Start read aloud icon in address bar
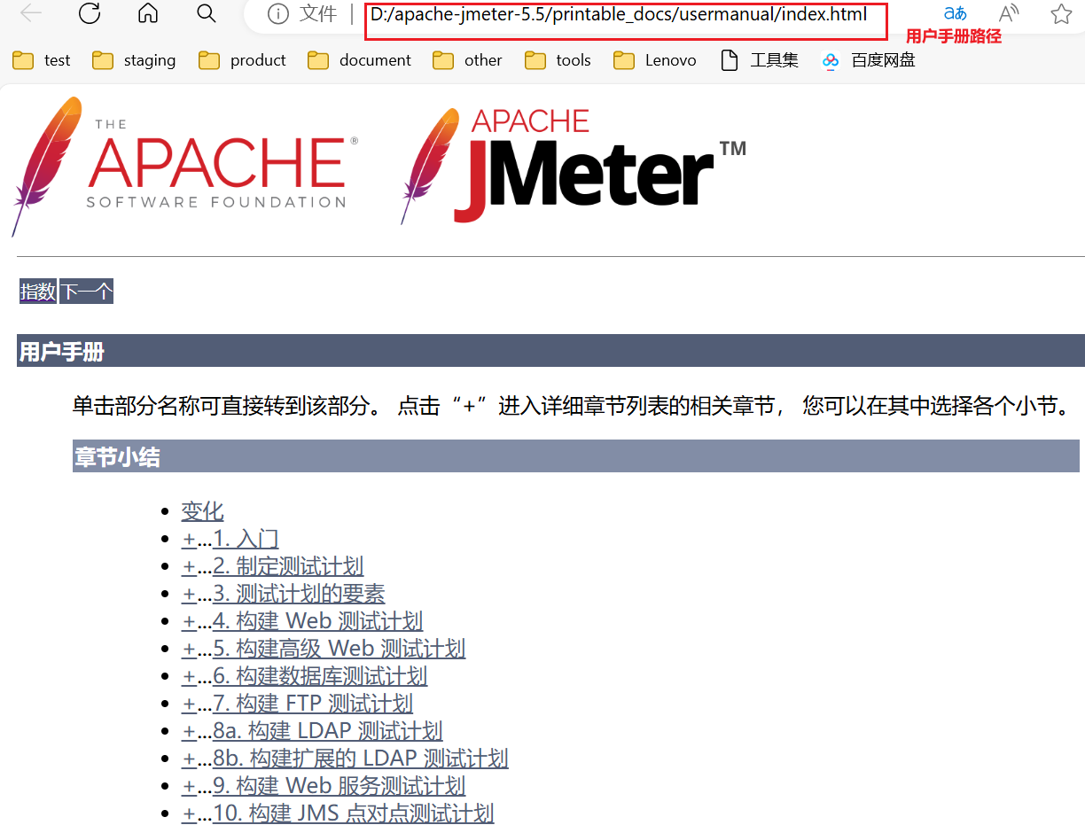Viewport: 1085px width, 825px height. pyautogui.click(x=1009, y=13)
